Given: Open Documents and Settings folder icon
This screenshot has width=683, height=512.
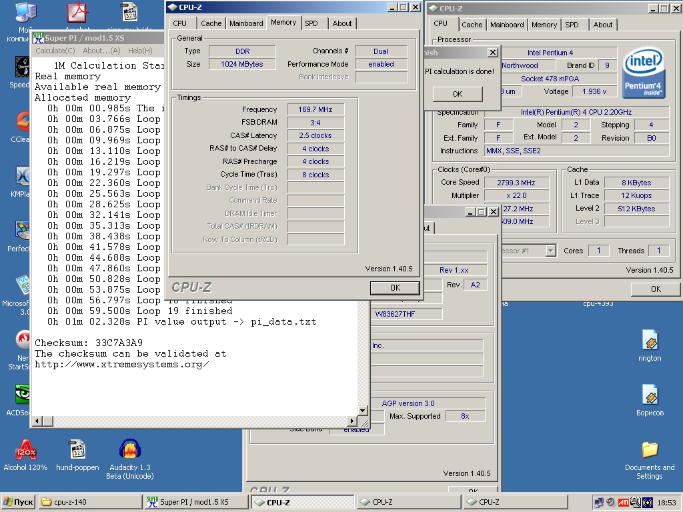Looking at the screenshot, I should (x=650, y=449).
